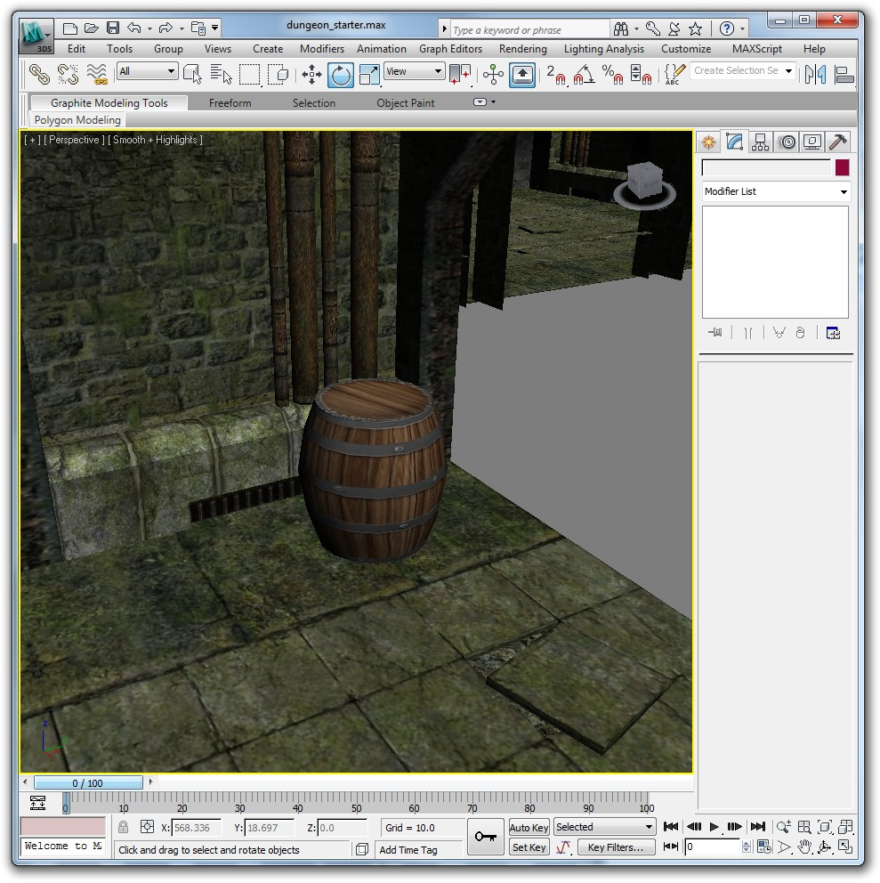The width and height of the screenshot is (880, 883).
Task: Switch to the Freeform ribbon tab
Action: point(230,103)
